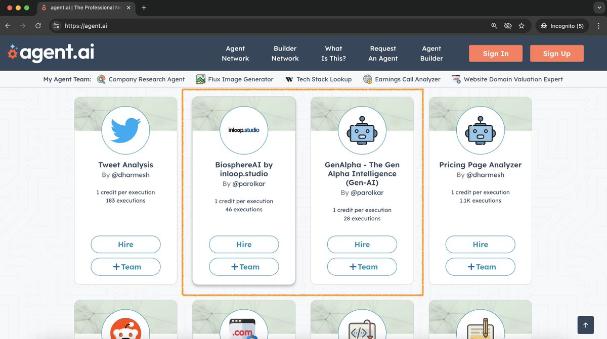Viewport: 607px width, 339px height.
Task: Click the agent.ai logo in header
Action: (x=51, y=53)
